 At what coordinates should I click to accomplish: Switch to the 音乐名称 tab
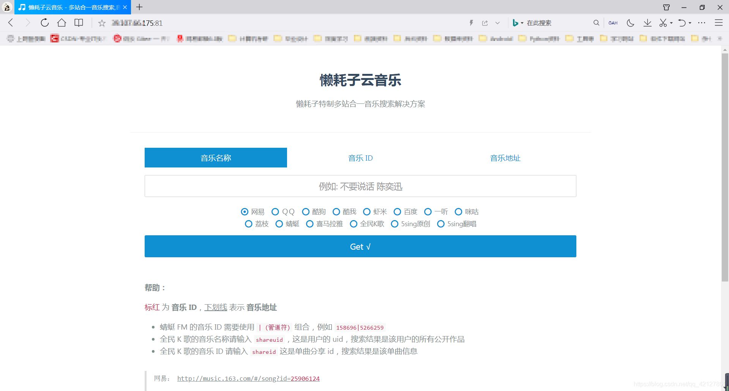click(216, 158)
